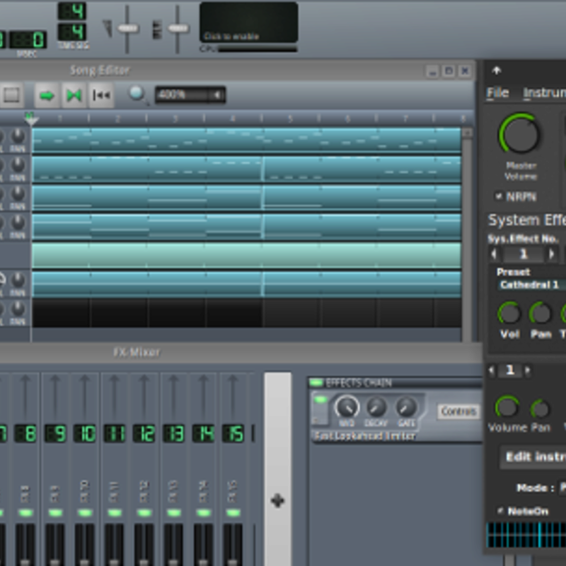Click the green draw mode arrow icon

click(47, 96)
